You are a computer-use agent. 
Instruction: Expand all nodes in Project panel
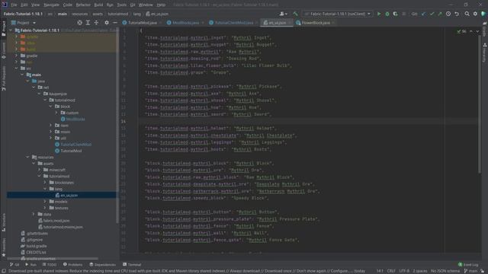click(88, 23)
